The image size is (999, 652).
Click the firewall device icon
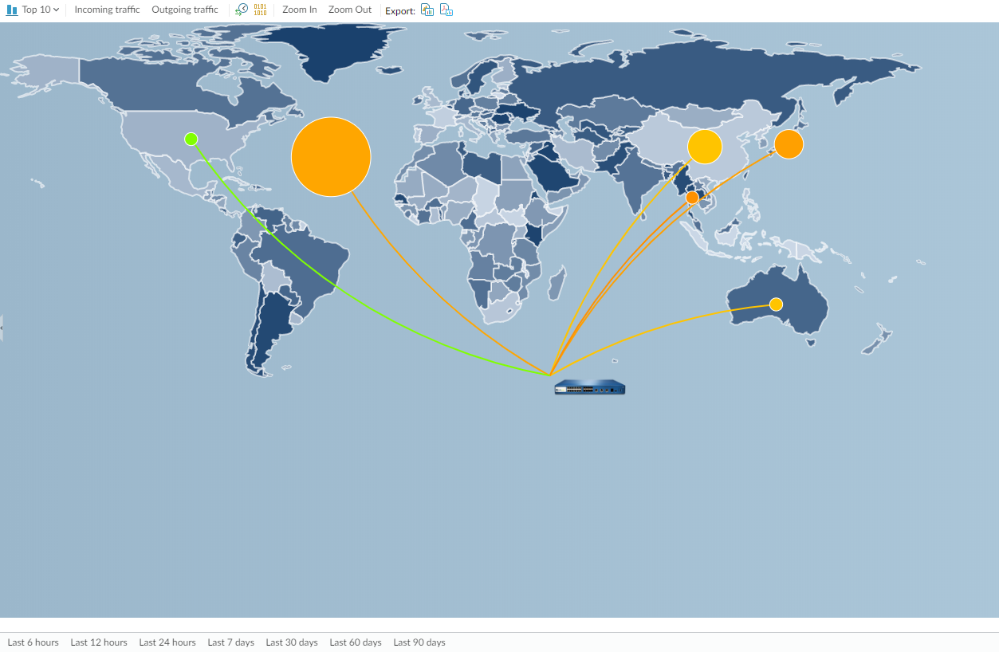tap(590, 387)
